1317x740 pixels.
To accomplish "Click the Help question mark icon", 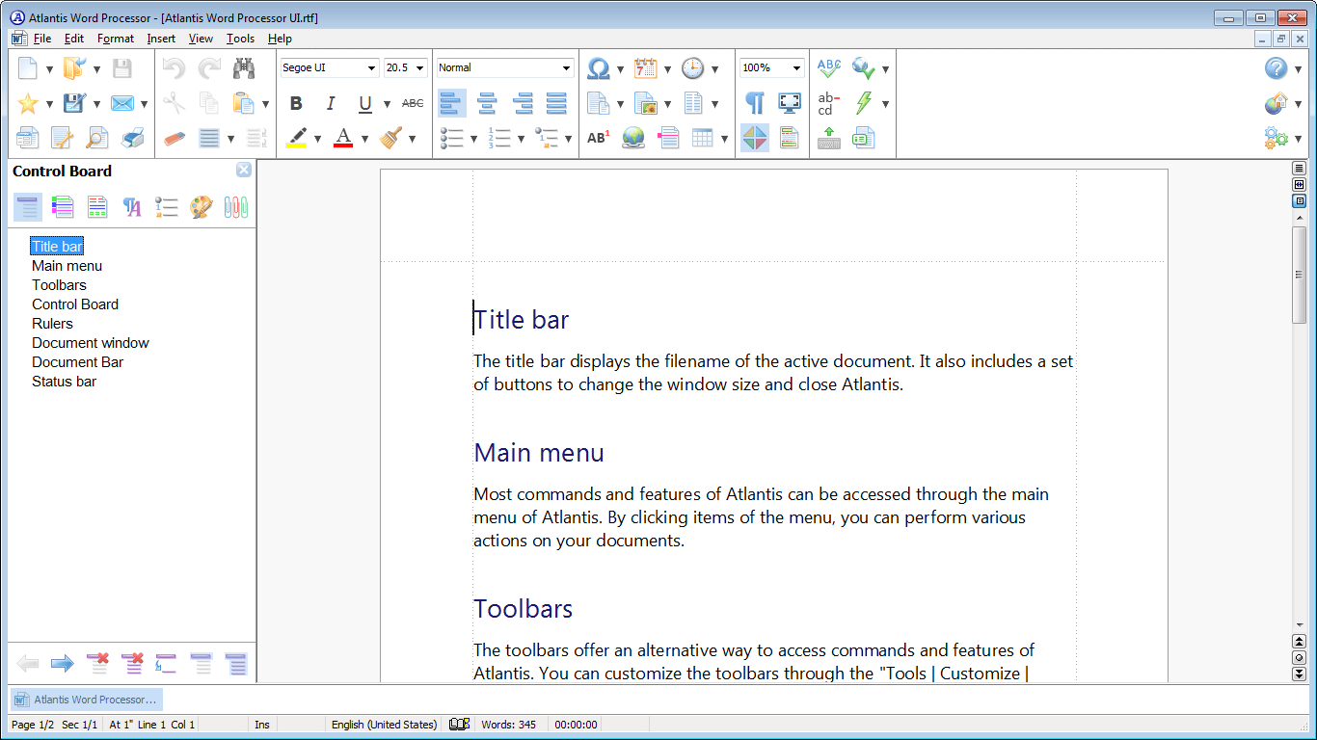I will pos(1277,68).
